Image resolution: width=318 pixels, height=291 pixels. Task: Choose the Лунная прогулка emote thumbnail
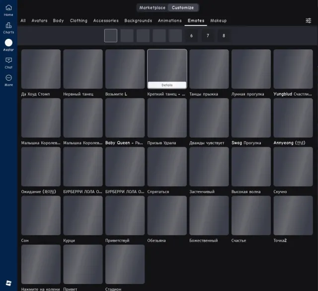[251, 69]
